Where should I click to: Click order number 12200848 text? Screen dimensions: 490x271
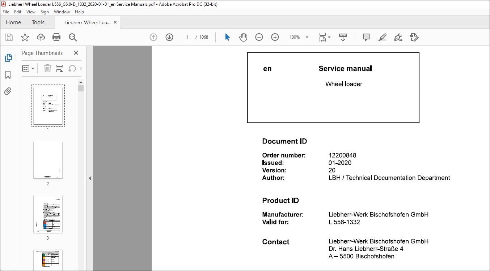[x=342, y=155]
